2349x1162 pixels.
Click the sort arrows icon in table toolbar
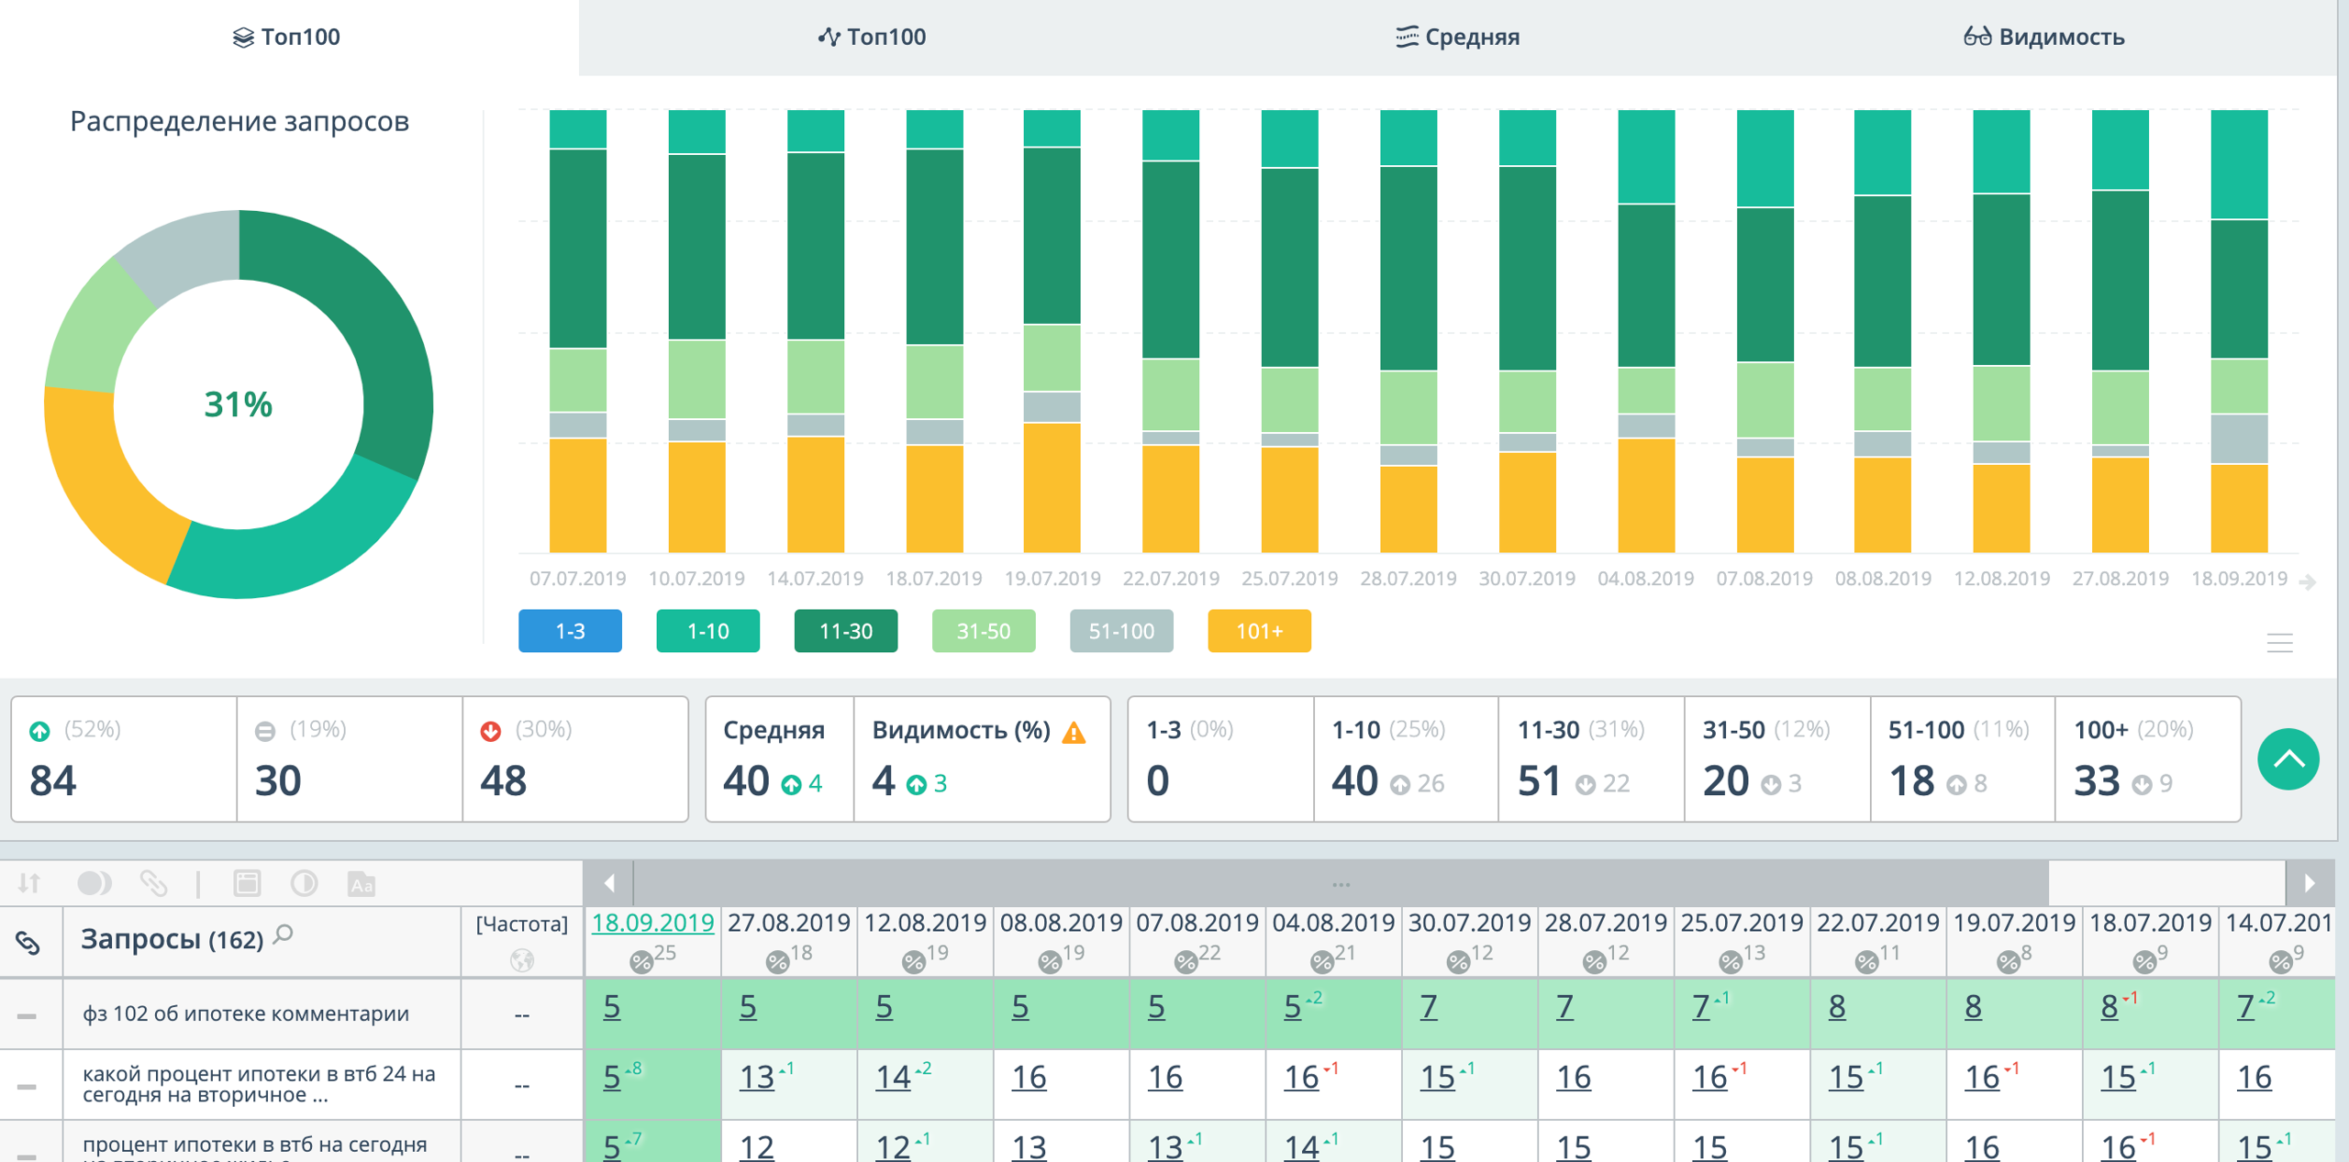click(x=29, y=883)
